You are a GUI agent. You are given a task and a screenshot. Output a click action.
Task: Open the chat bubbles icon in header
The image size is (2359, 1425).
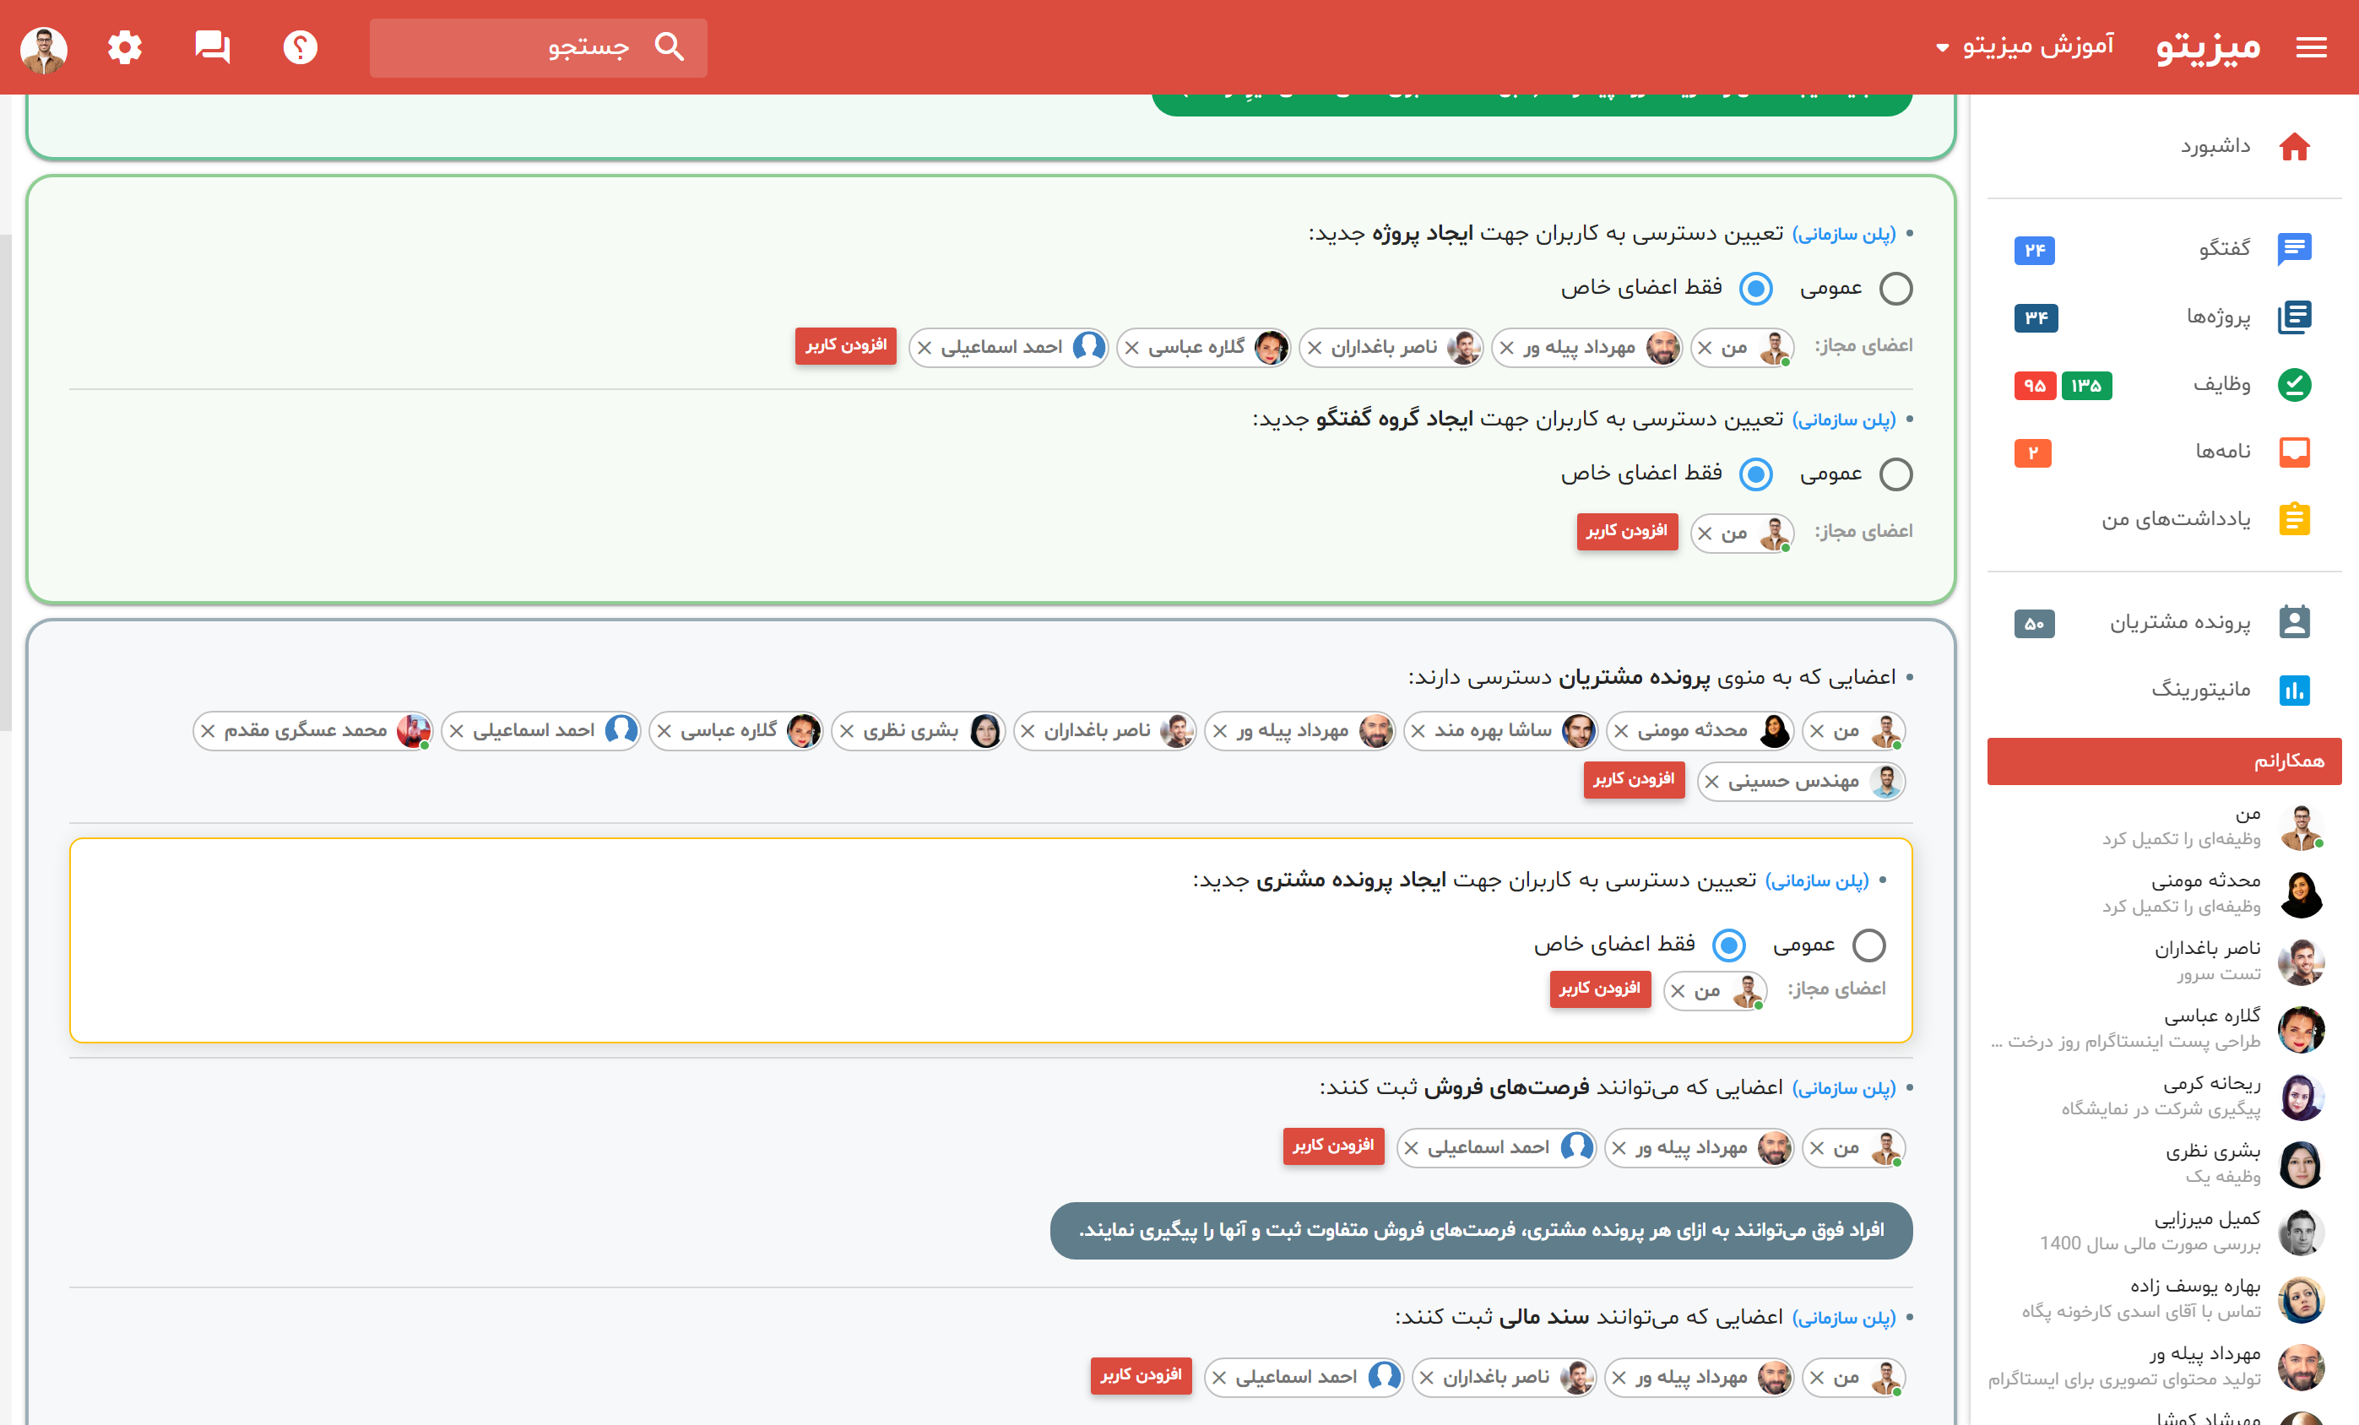click(213, 47)
